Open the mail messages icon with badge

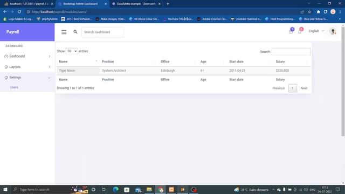click(x=291, y=31)
